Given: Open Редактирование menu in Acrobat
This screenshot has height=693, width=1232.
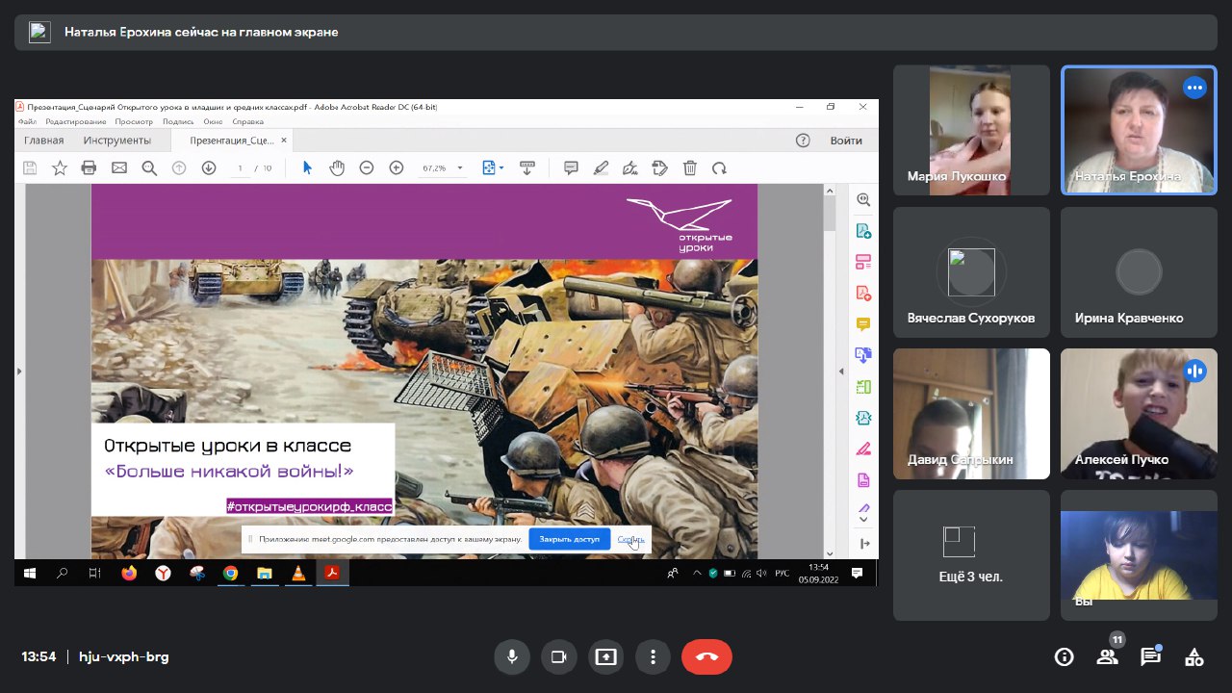Looking at the screenshot, I should point(76,122).
